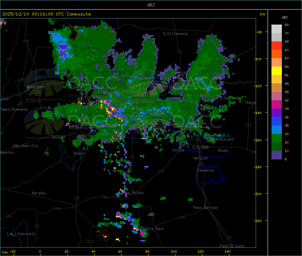
Task: Click the Lag.Llancanelo map label
Action: [21, 234]
